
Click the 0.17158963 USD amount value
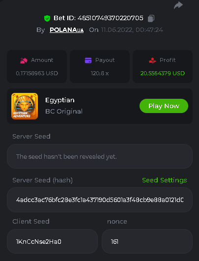pos(37,73)
